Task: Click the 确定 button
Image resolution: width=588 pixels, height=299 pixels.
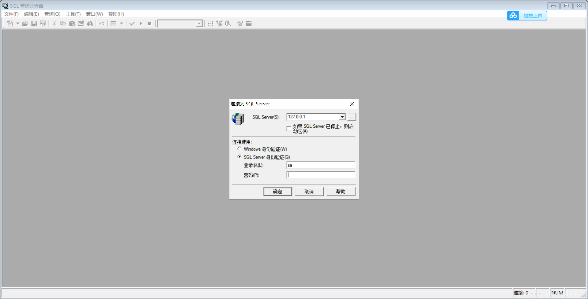Action: 277,191
